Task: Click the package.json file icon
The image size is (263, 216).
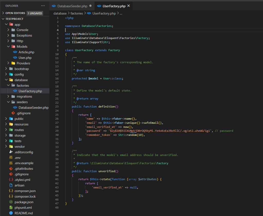Action: pos(11,202)
